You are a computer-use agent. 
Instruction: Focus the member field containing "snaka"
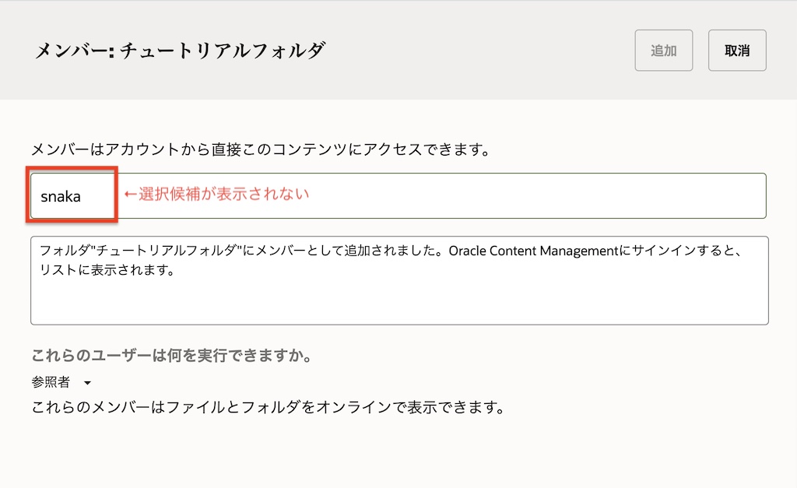61,196
